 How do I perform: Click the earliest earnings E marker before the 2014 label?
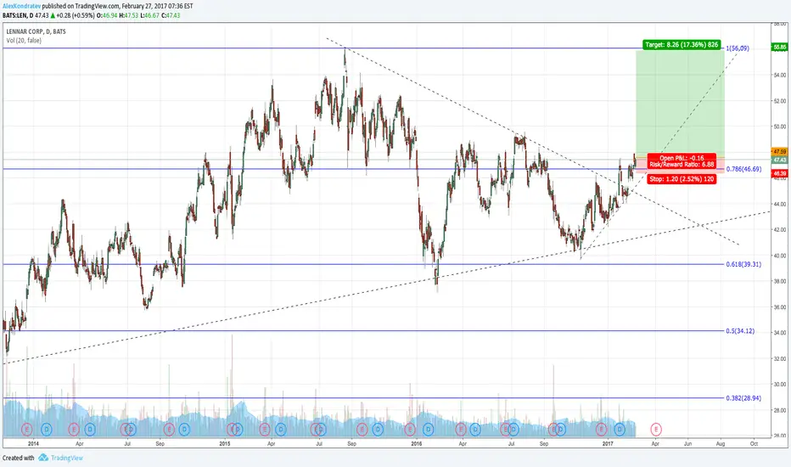27,430
